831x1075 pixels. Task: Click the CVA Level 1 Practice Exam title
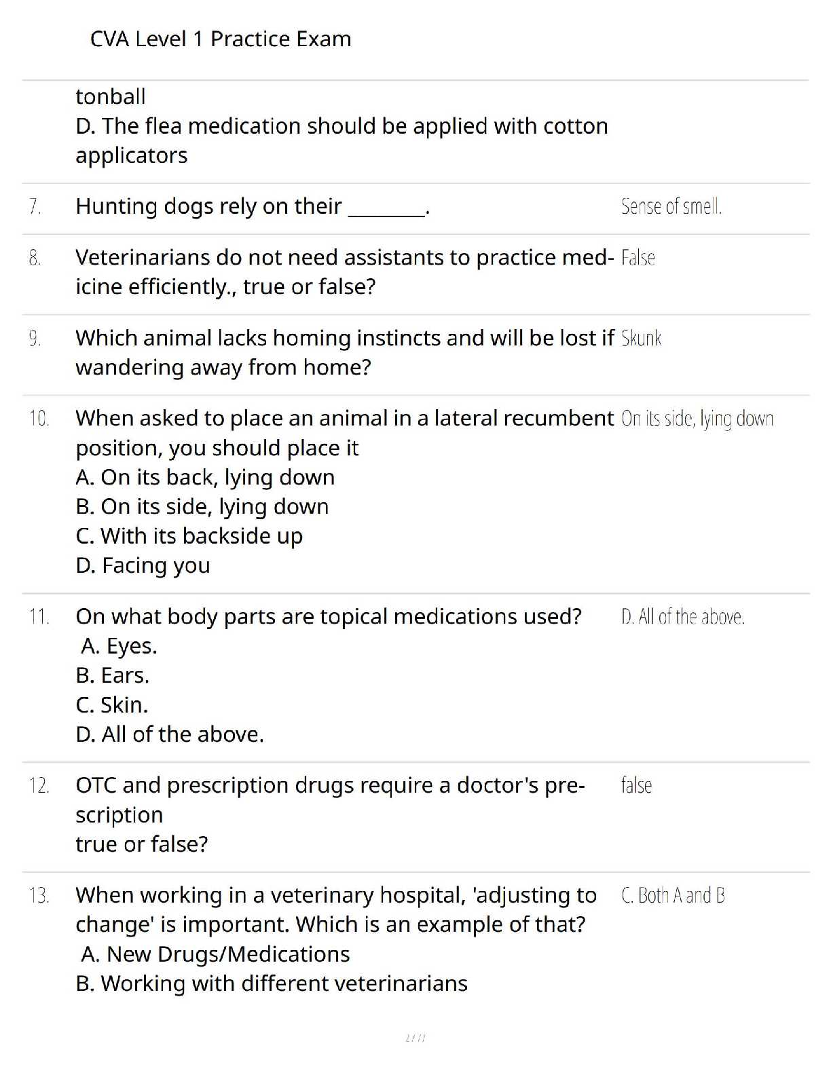point(221,39)
